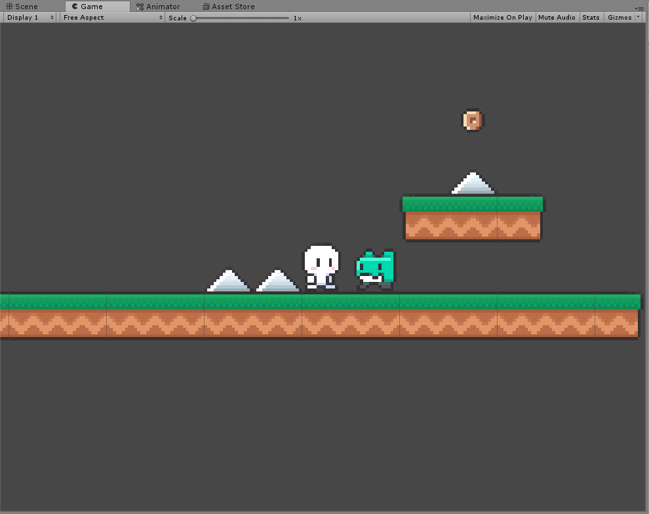Image resolution: width=649 pixels, height=514 pixels.
Task: Click the teal cat enemy character
Action: tap(376, 270)
